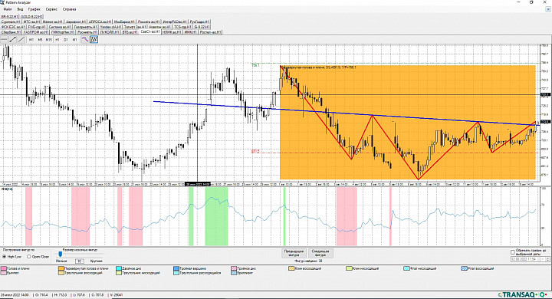
Task: Switch to the Сбербанк.H1 tab
Action: [x=11, y=32]
